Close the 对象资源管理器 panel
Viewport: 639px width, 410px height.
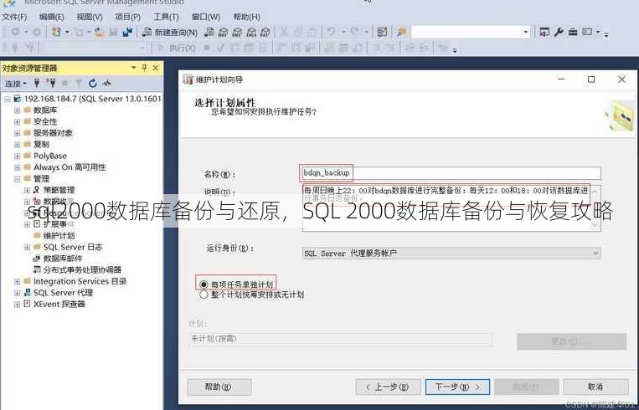[x=155, y=68]
